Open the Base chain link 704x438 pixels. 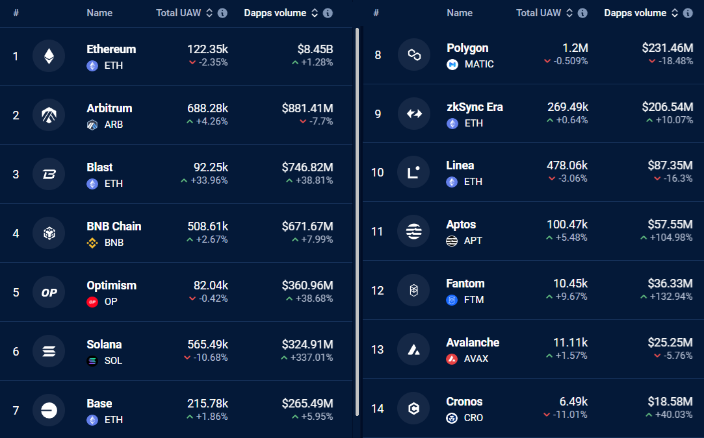coord(99,404)
